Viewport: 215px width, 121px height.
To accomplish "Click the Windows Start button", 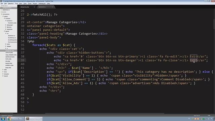I will (x=3, y=119).
